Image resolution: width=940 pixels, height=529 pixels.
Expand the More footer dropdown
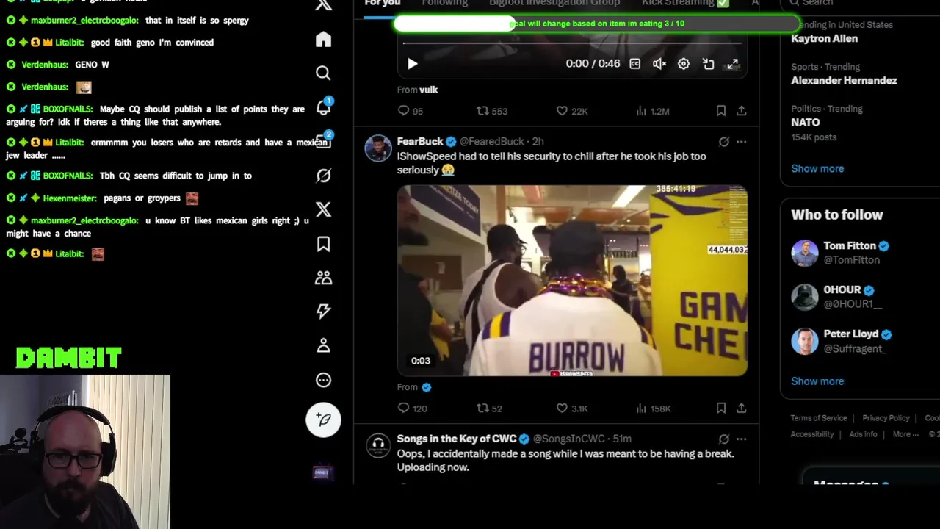(905, 434)
